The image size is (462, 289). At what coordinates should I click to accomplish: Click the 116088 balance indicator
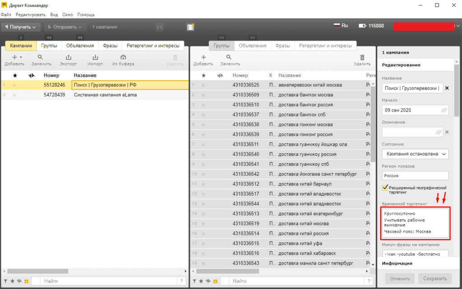click(x=371, y=26)
